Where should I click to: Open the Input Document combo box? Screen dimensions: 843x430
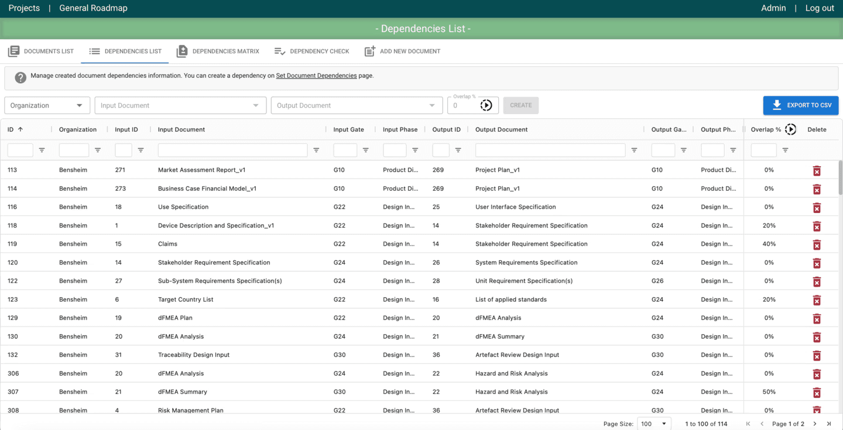click(x=180, y=105)
